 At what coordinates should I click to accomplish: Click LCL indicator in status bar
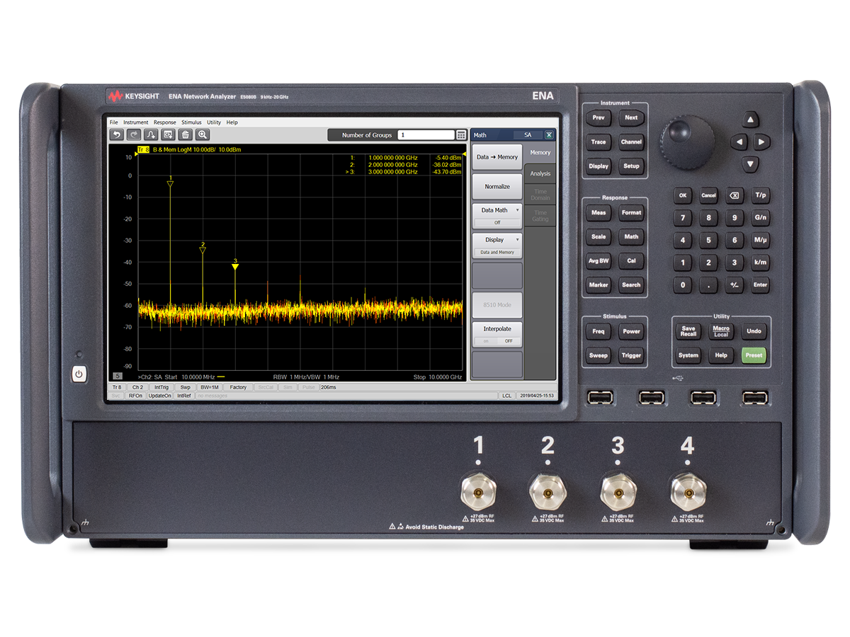tap(507, 396)
